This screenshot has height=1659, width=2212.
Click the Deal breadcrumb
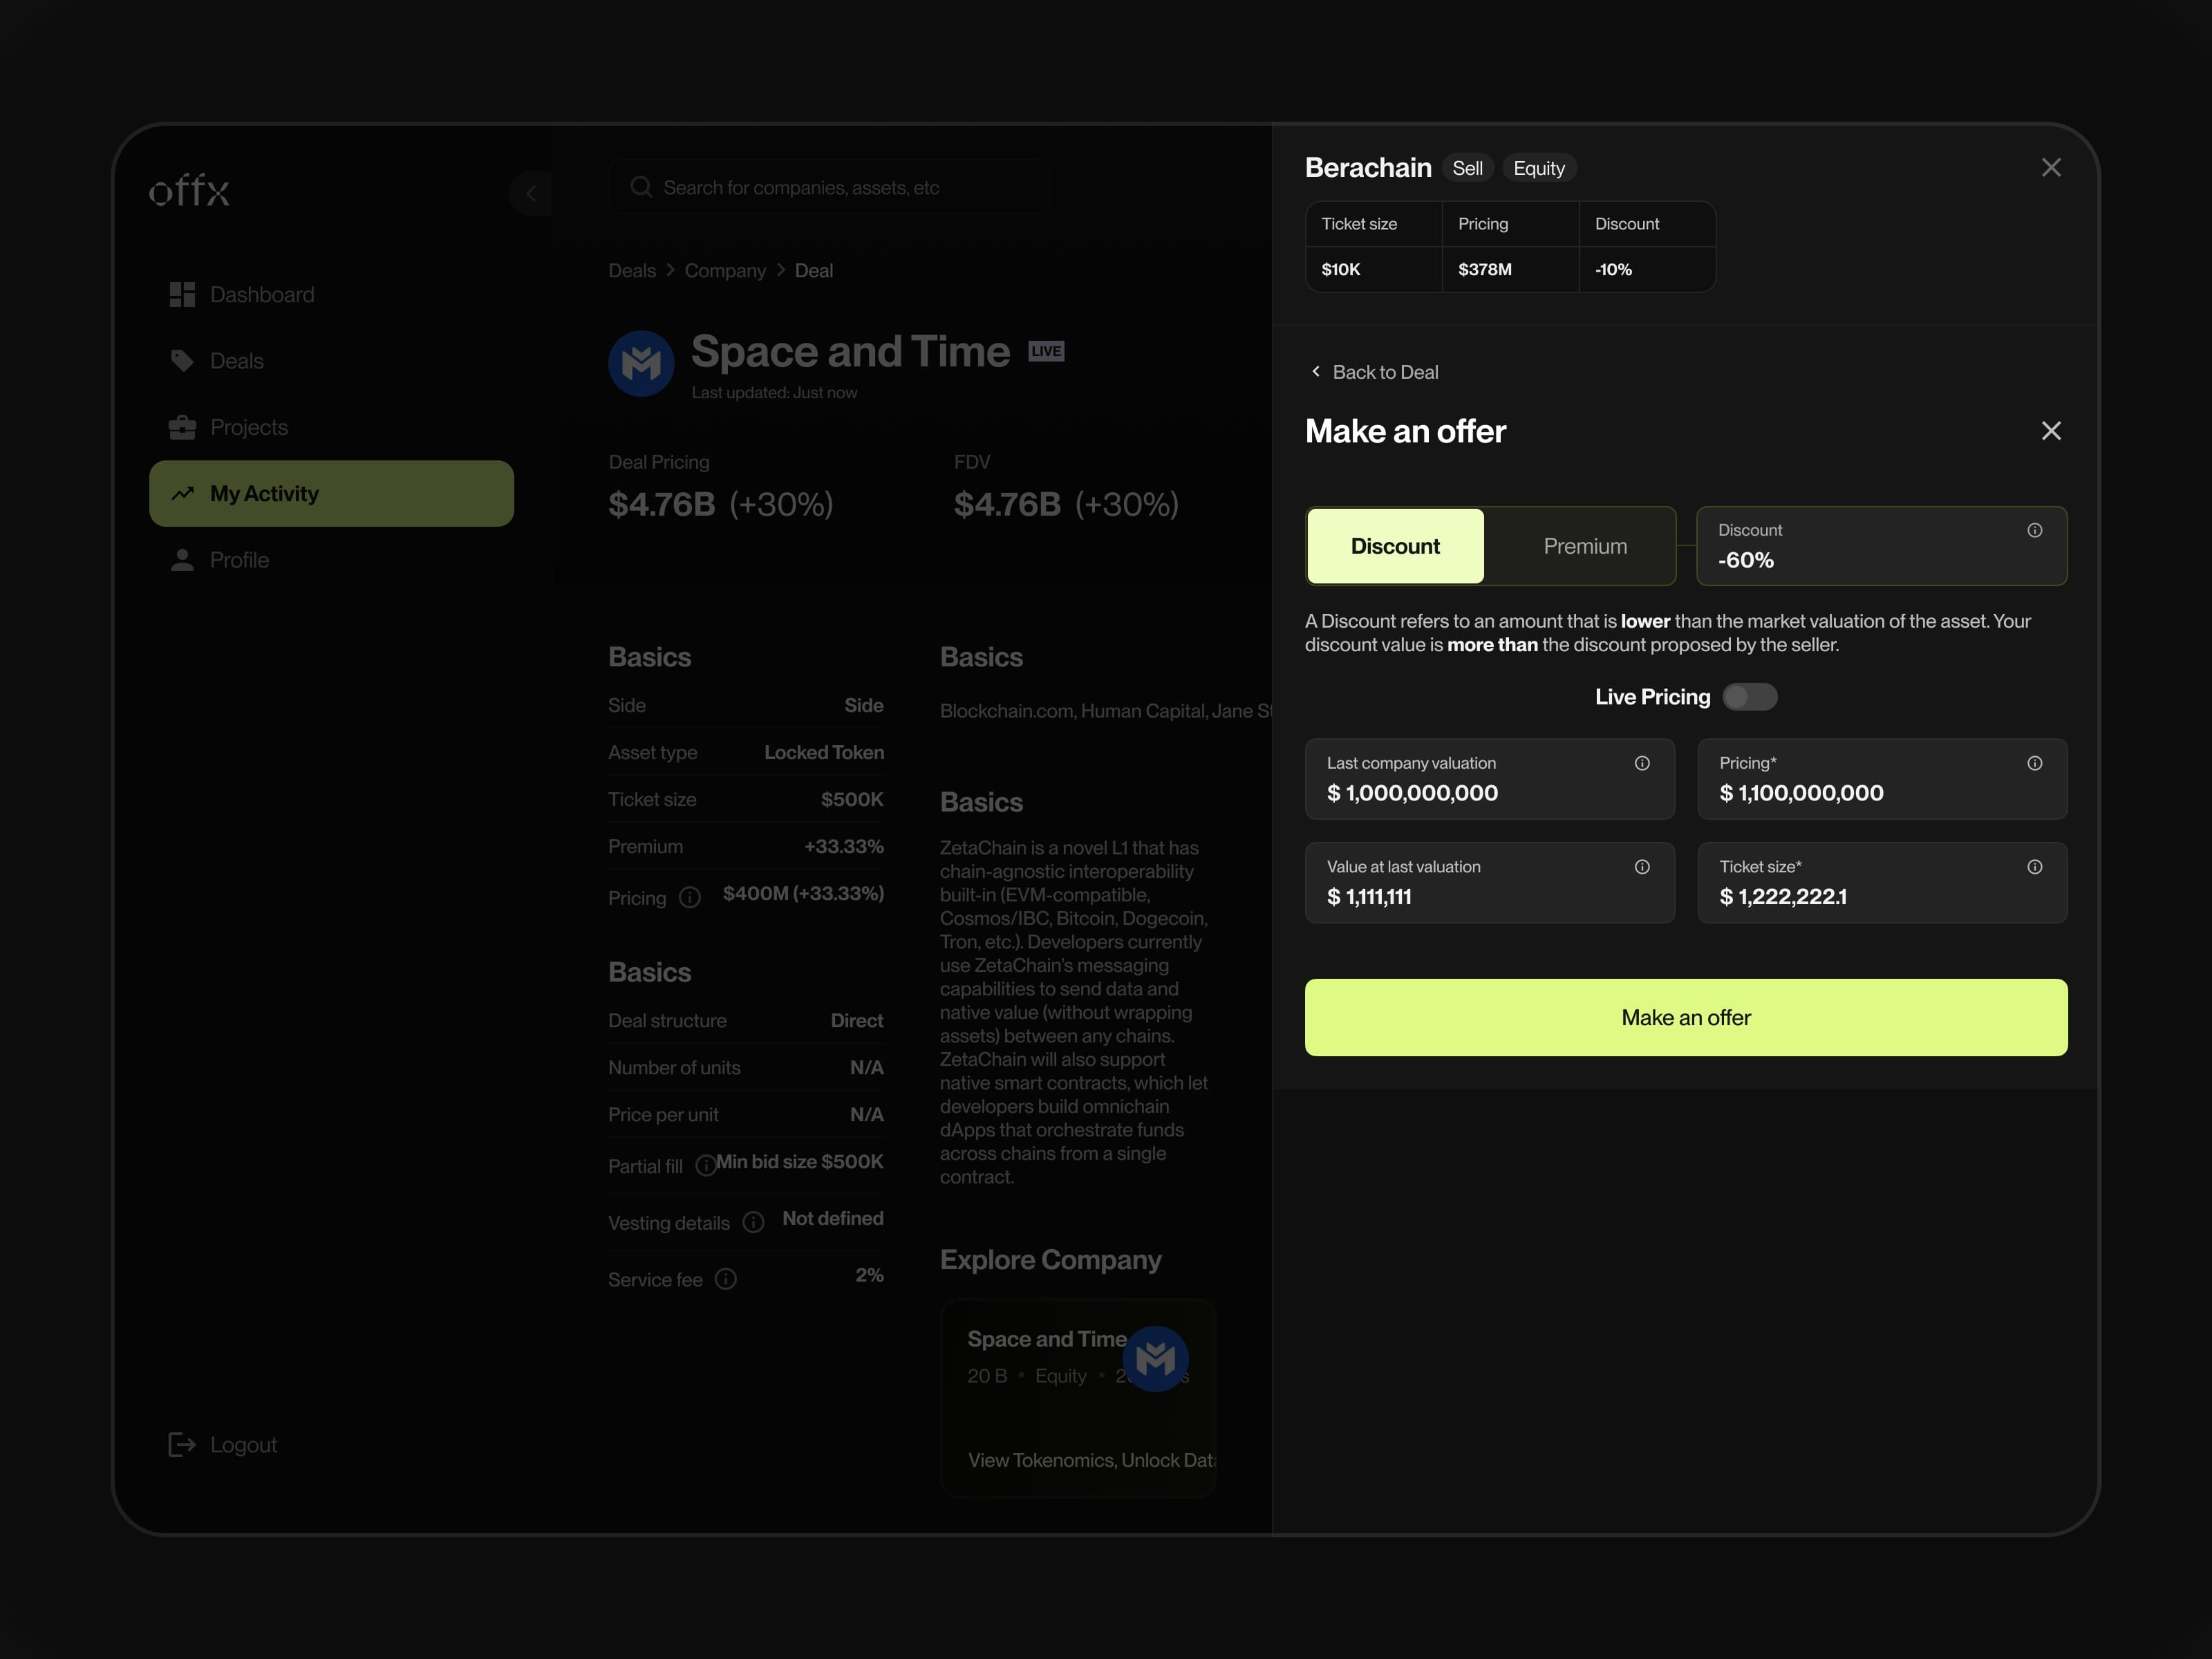(814, 270)
